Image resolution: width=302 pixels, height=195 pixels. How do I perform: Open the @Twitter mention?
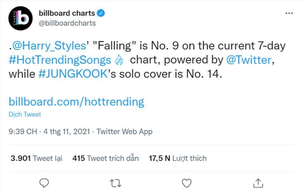248,60
